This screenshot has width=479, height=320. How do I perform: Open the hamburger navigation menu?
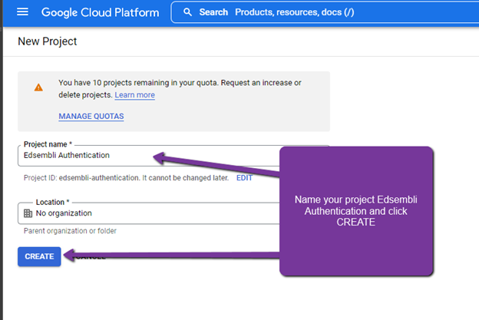22,12
